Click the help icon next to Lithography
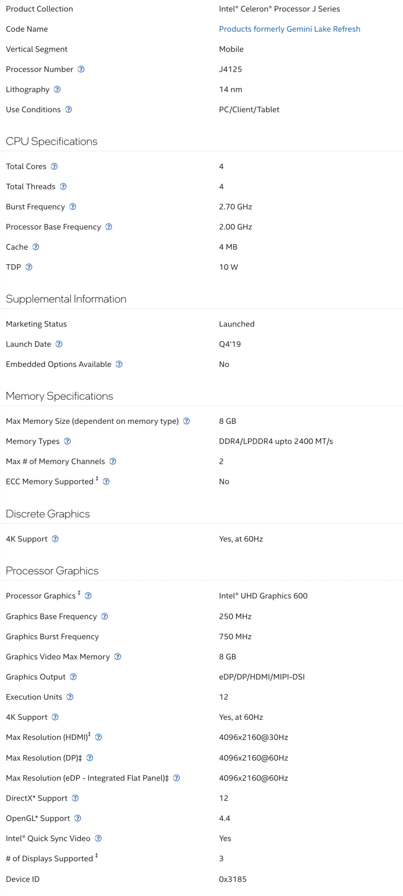 (57, 90)
